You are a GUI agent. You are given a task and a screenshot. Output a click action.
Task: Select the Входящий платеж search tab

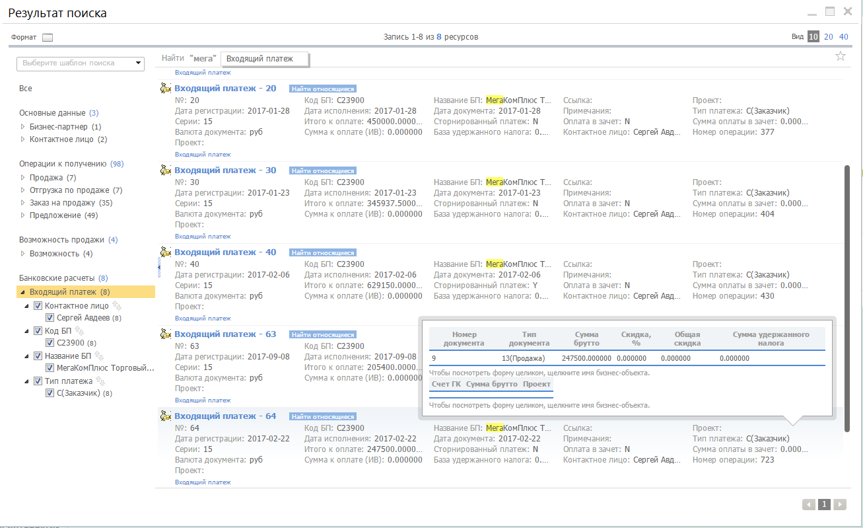265,59
